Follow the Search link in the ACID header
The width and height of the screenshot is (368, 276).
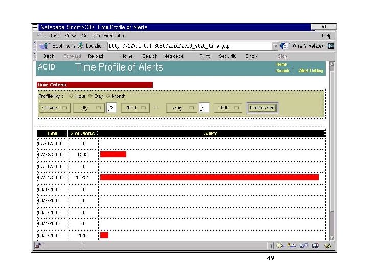[x=283, y=71]
